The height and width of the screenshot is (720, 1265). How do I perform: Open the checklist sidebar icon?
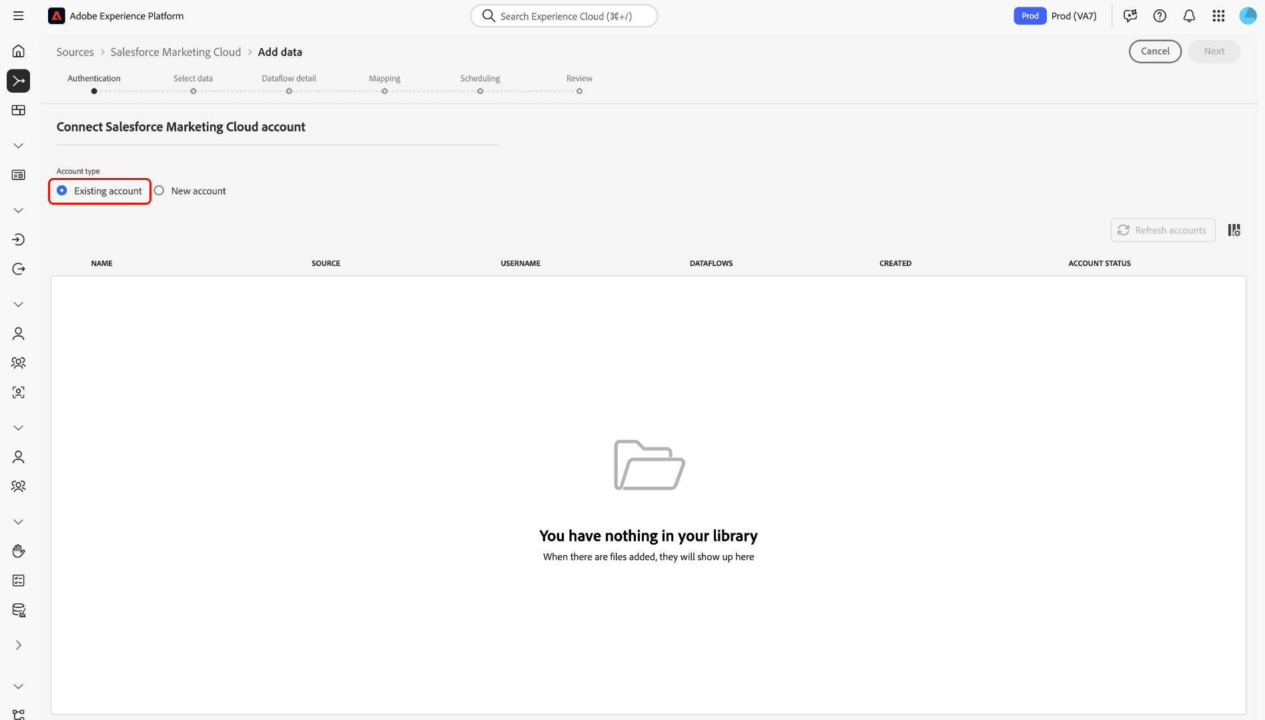(x=19, y=581)
